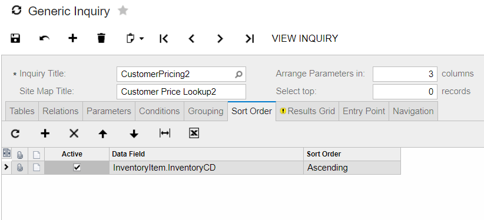
Task: Go to the last record
Action: point(250,39)
